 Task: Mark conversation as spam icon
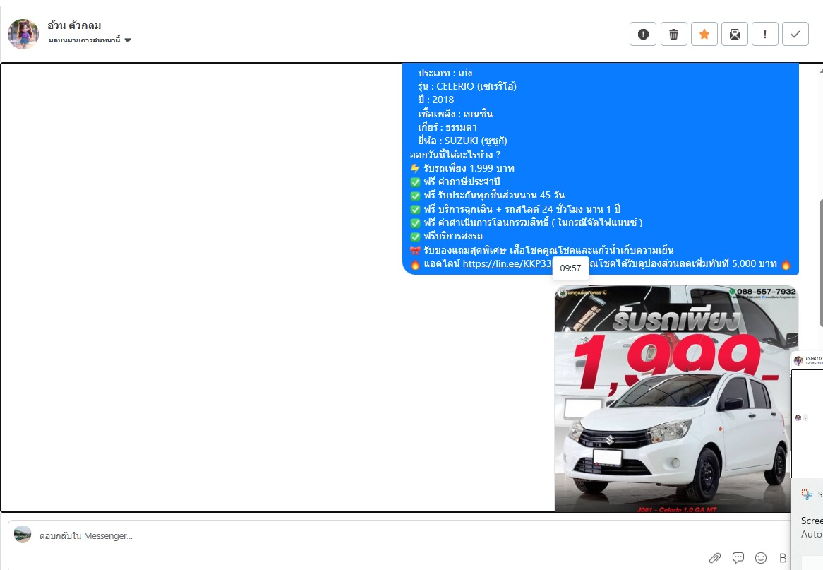pyautogui.click(x=643, y=35)
